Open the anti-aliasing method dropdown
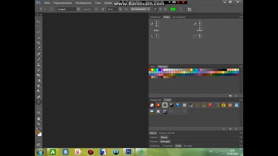 140,9
